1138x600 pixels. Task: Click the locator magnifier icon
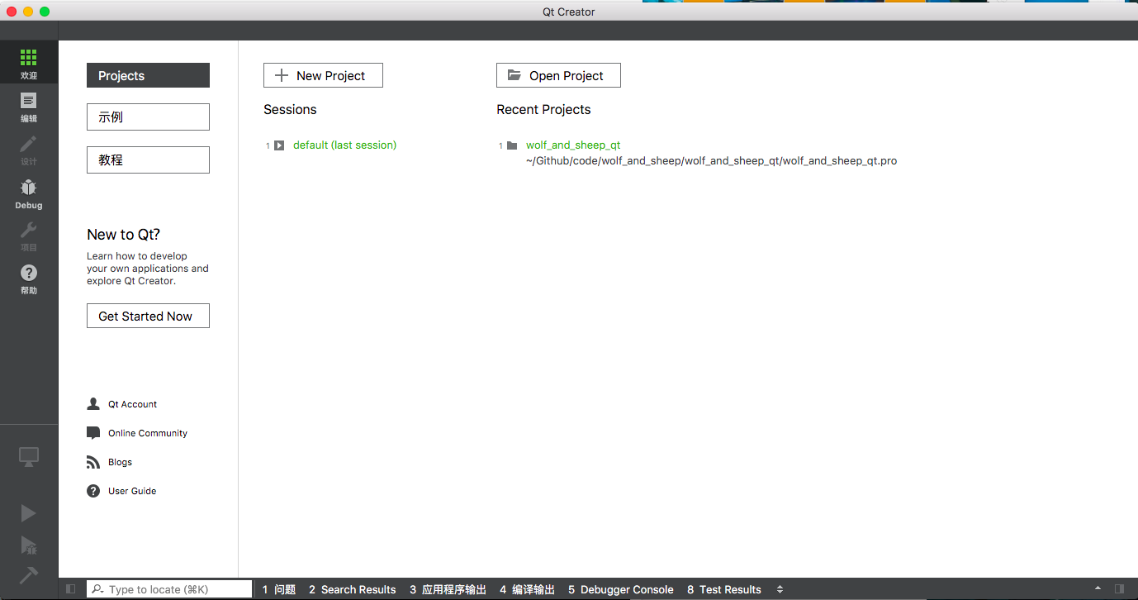97,589
